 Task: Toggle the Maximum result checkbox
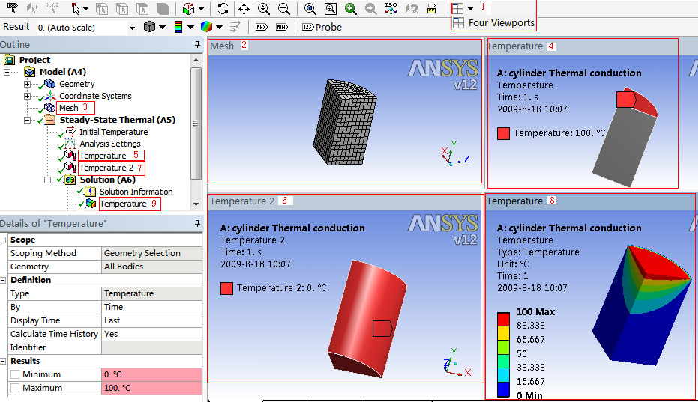[15, 388]
